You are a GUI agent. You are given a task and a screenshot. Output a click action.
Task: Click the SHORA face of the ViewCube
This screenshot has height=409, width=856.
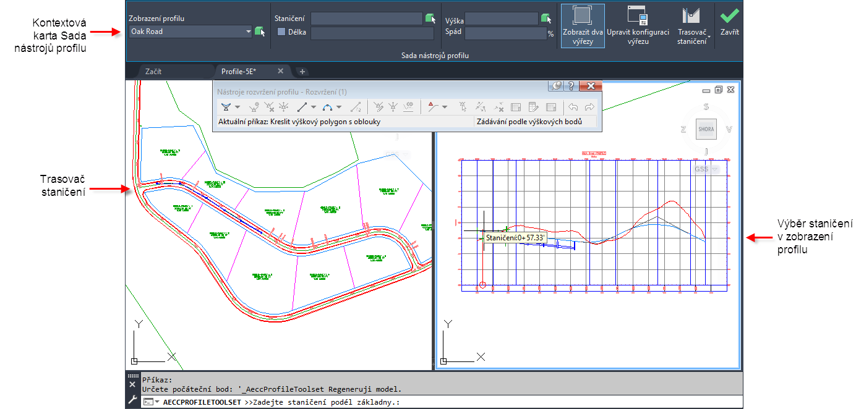[x=706, y=129]
